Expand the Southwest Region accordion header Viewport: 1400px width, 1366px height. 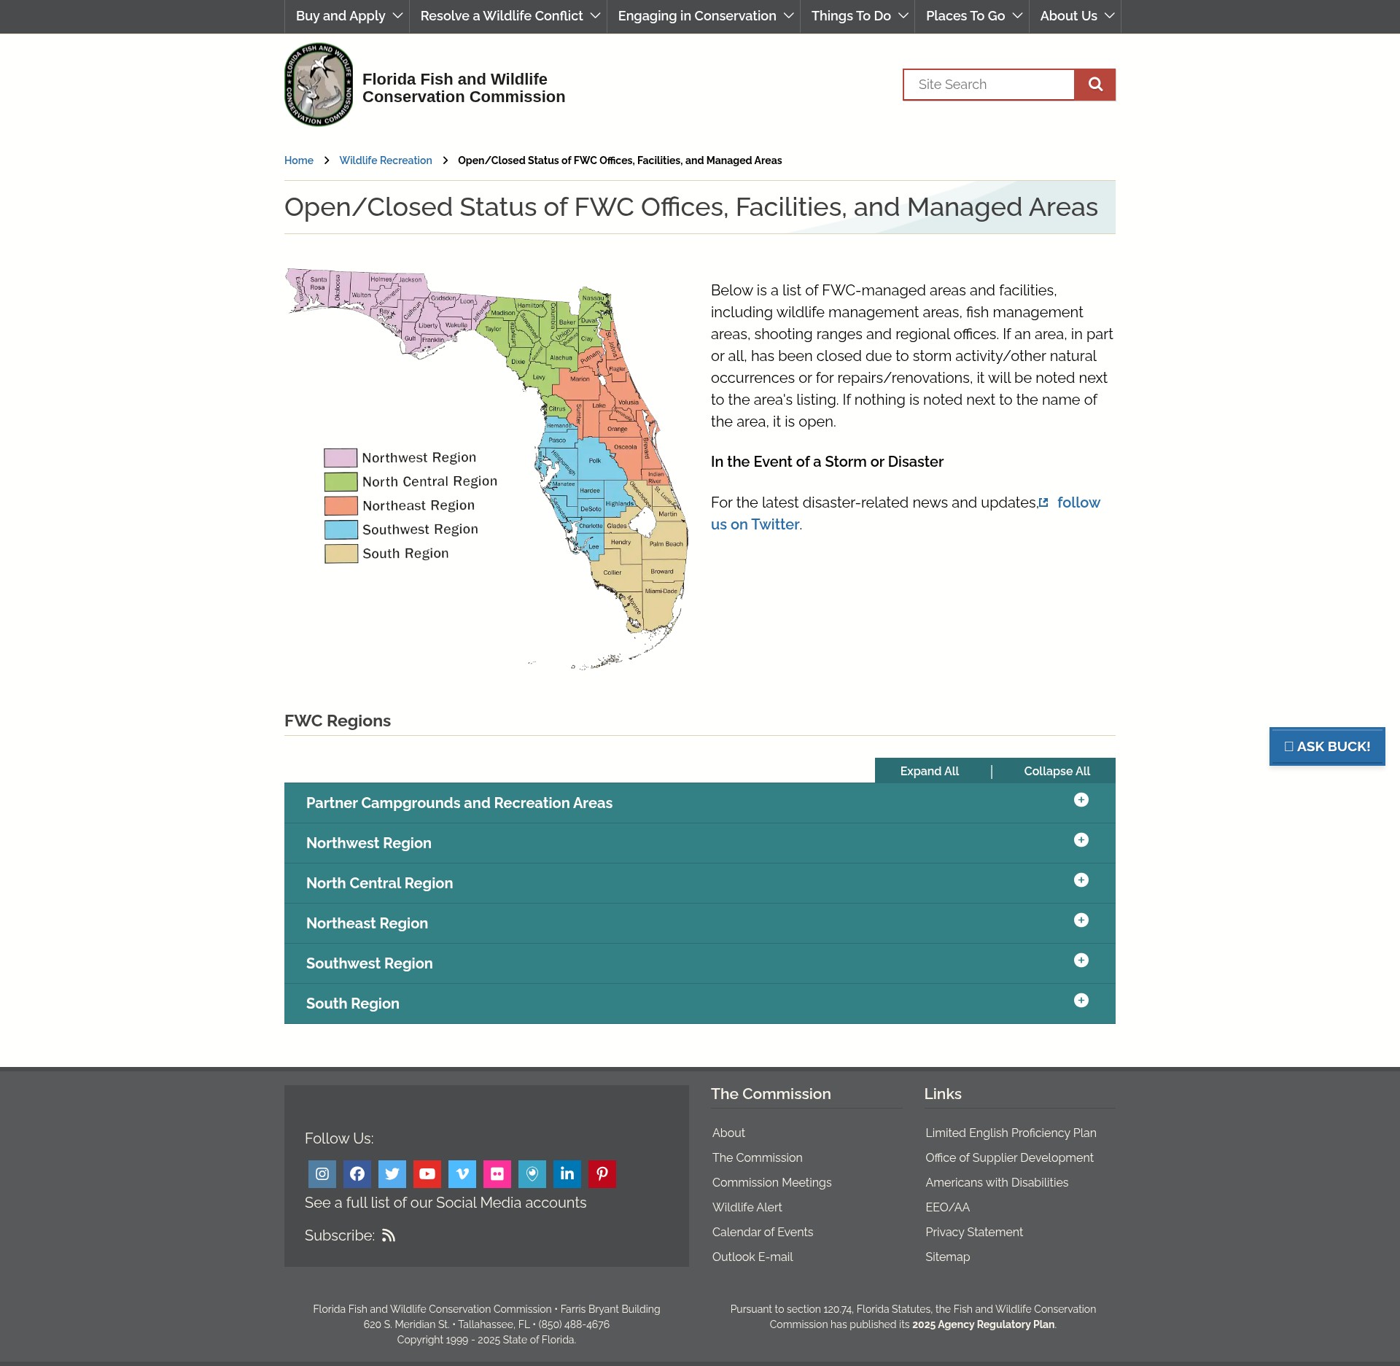point(700,963)
